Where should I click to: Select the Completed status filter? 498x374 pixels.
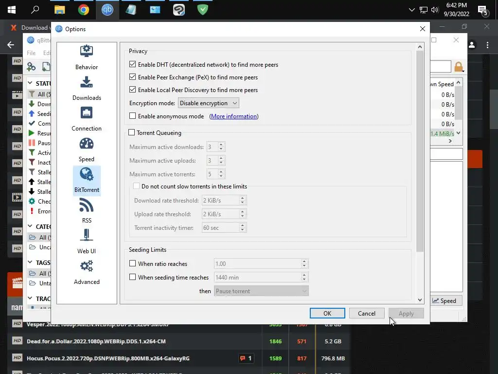click(39, 123)
